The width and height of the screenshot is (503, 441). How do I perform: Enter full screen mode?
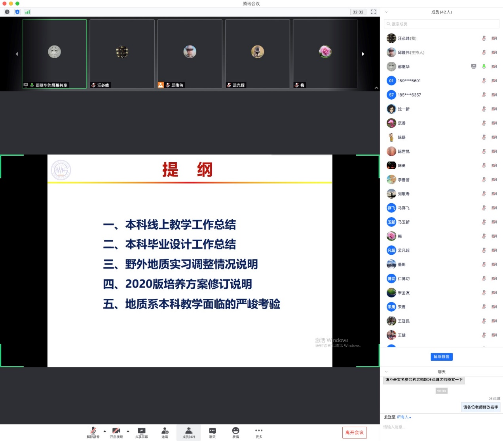[373, 12]
